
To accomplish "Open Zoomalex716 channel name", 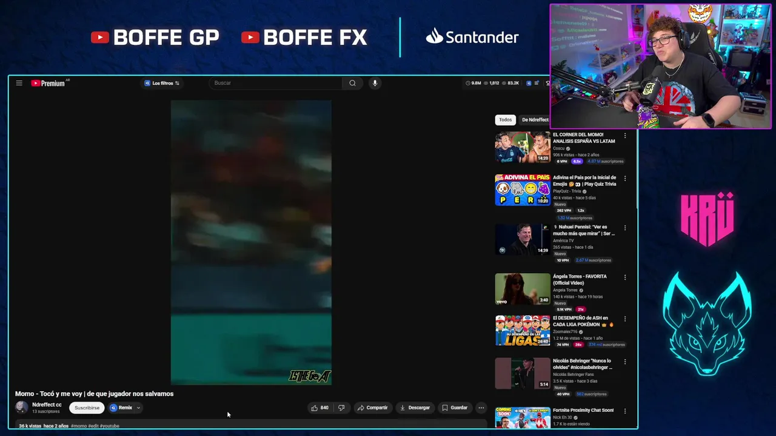I will point(566,332).
